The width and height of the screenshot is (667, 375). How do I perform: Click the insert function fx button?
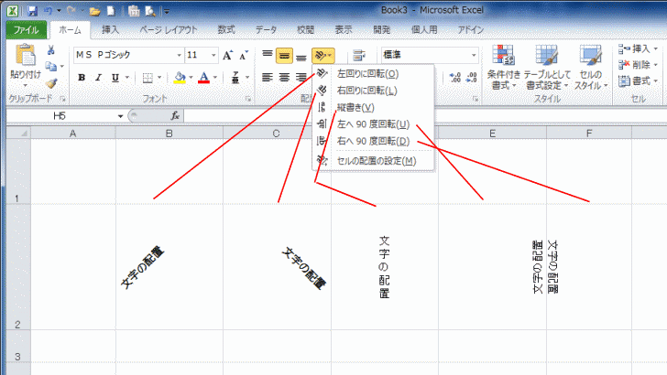tap(175, 116)
